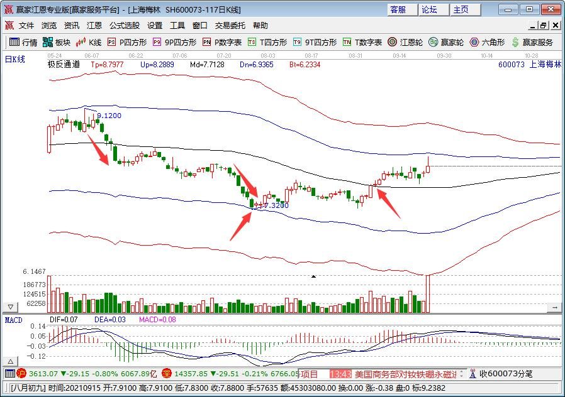Click the right arrow button beside volume panel

554,307
